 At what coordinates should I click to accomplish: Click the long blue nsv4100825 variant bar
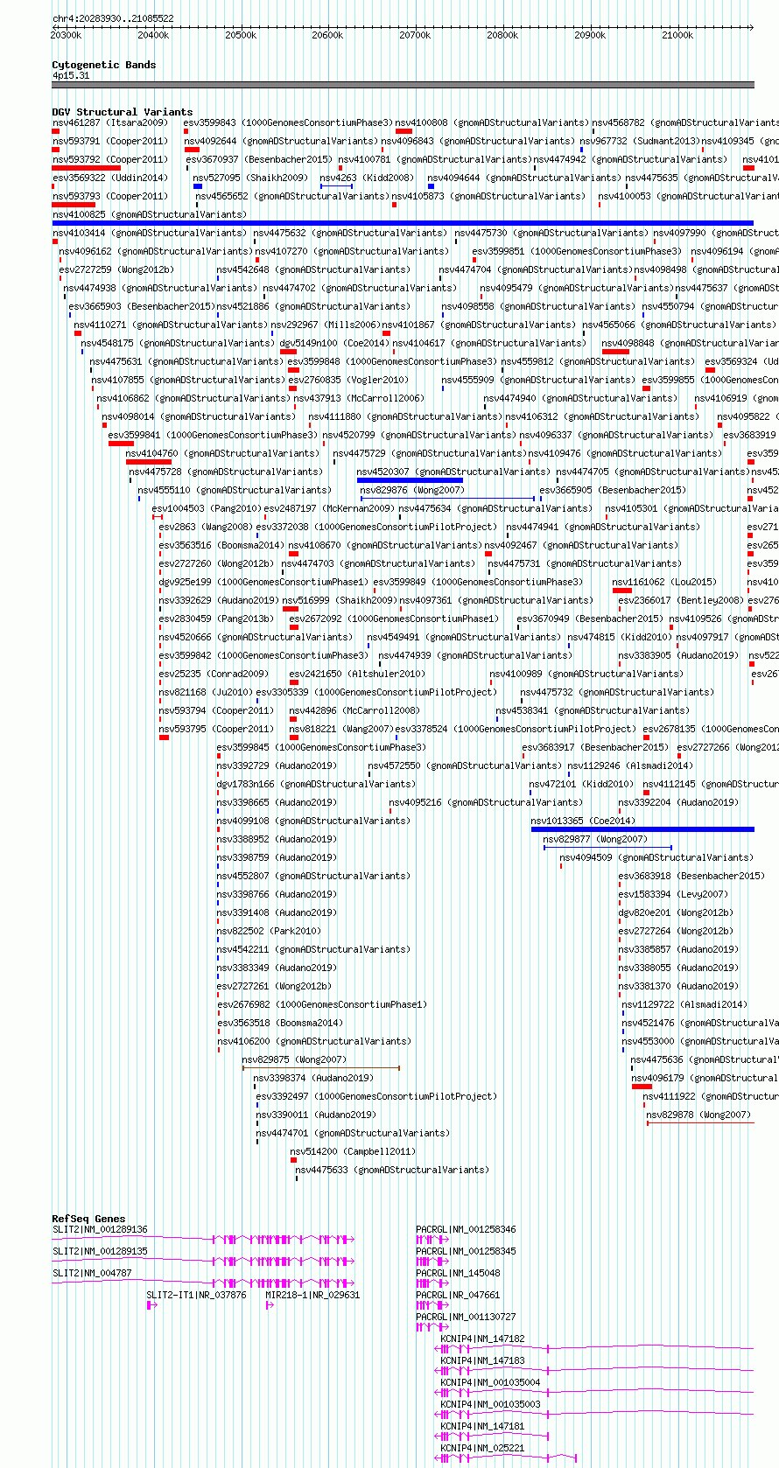coord(403,223)
